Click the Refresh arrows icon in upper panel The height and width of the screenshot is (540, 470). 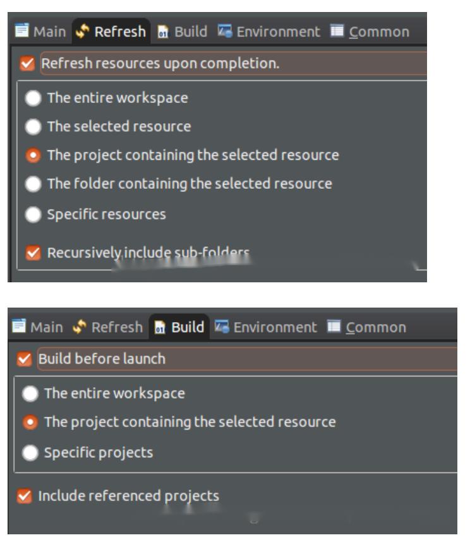click(x=83, y=31)
